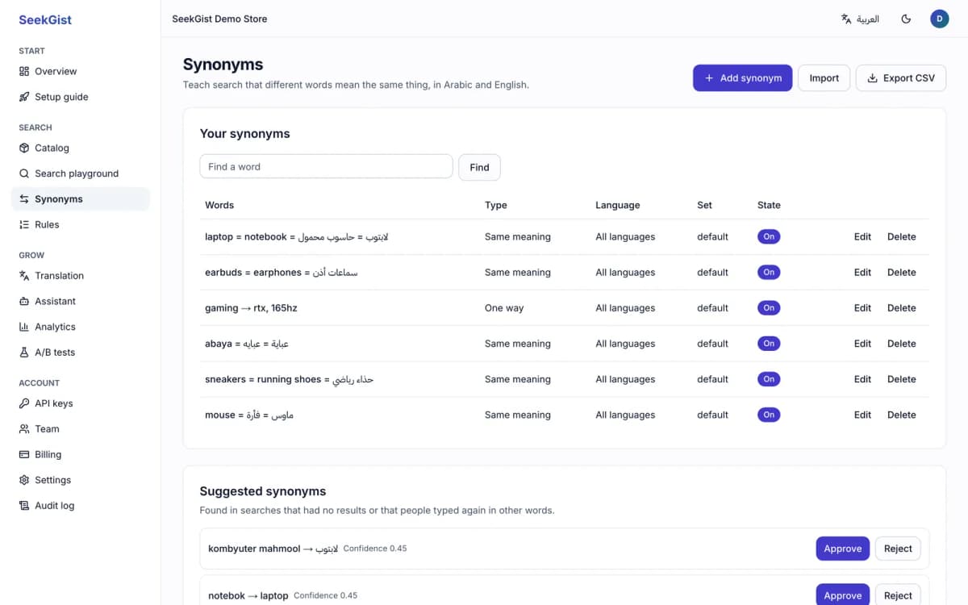The width and height of the screenshot is (968, 605).
Task: Click the API keys key icon
Action: pos(24,403)
